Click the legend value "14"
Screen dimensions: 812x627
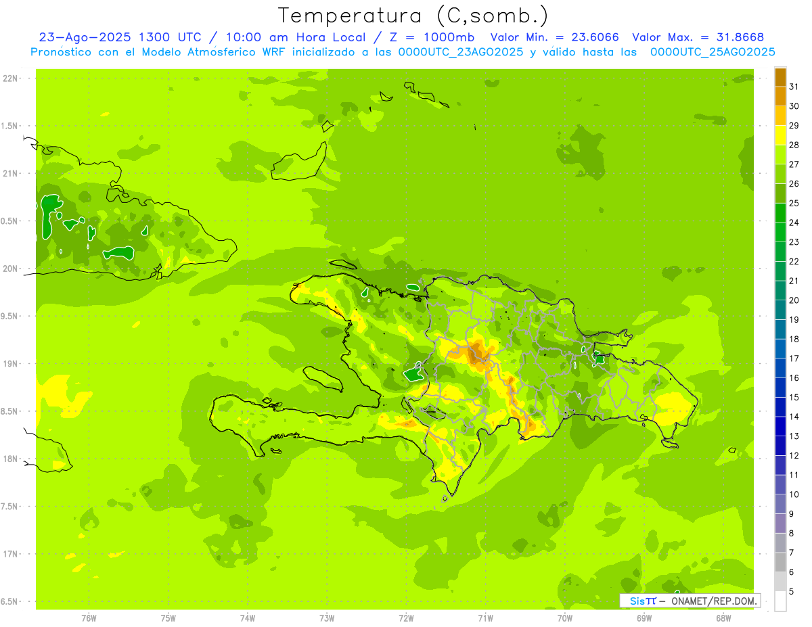click(794, 417)
